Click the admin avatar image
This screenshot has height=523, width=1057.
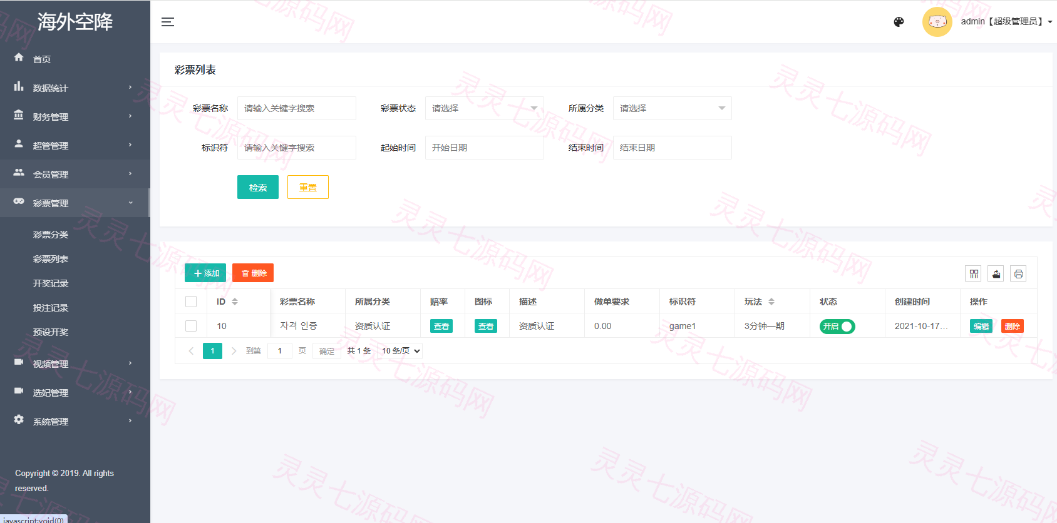[x=937, y=22]
